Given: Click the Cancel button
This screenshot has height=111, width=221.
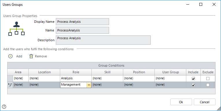Looking at the screenshot, I should click(205, 102).
